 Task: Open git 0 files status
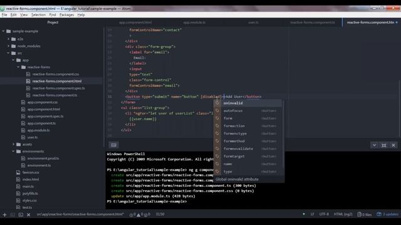tap(365, 214)
